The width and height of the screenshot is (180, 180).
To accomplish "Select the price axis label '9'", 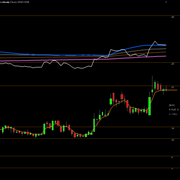I will [x=172, y=157].
